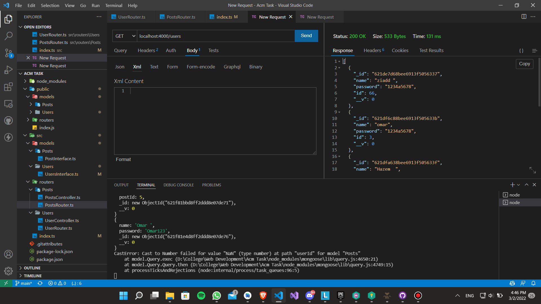Create a new terminal with the plus icon
The image size is (541, 304).
click(512, 185)
